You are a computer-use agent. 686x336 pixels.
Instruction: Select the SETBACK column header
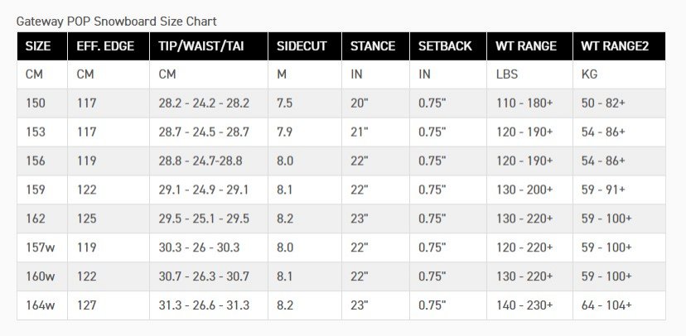pyautogui.click(x=448, y=46)
